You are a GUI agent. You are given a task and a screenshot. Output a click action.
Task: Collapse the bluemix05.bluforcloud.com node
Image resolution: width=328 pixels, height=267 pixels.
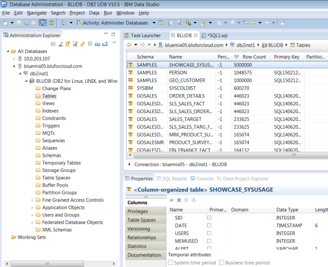click(x=14, y=66)
